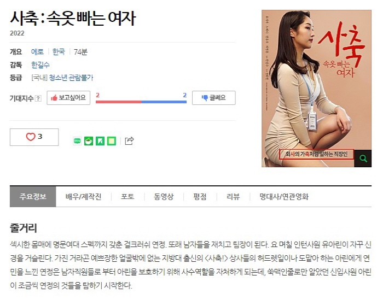The width and height of the screenshot is (383, 299).
Task: Click the heart like button
Action: click(x=34, y=137)
